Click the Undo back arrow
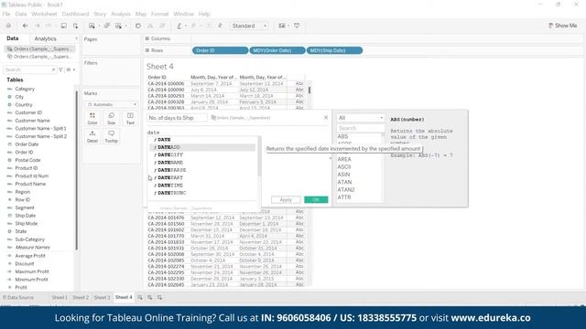The width and height of the screenshot is (586, 329). tap(25, 26)
